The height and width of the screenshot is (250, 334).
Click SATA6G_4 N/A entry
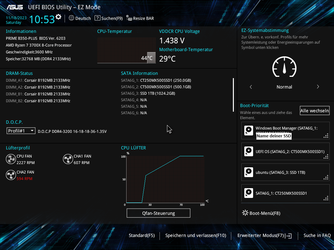(134, 100)
